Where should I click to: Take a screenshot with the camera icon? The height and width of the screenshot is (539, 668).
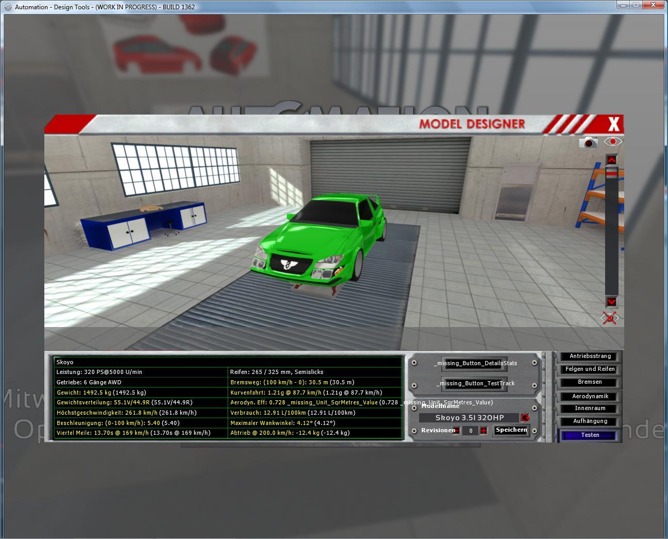click(x=588, y=142)
